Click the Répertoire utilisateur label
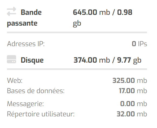The width and height of the screenshot is (157, 128). coord(41,114)
